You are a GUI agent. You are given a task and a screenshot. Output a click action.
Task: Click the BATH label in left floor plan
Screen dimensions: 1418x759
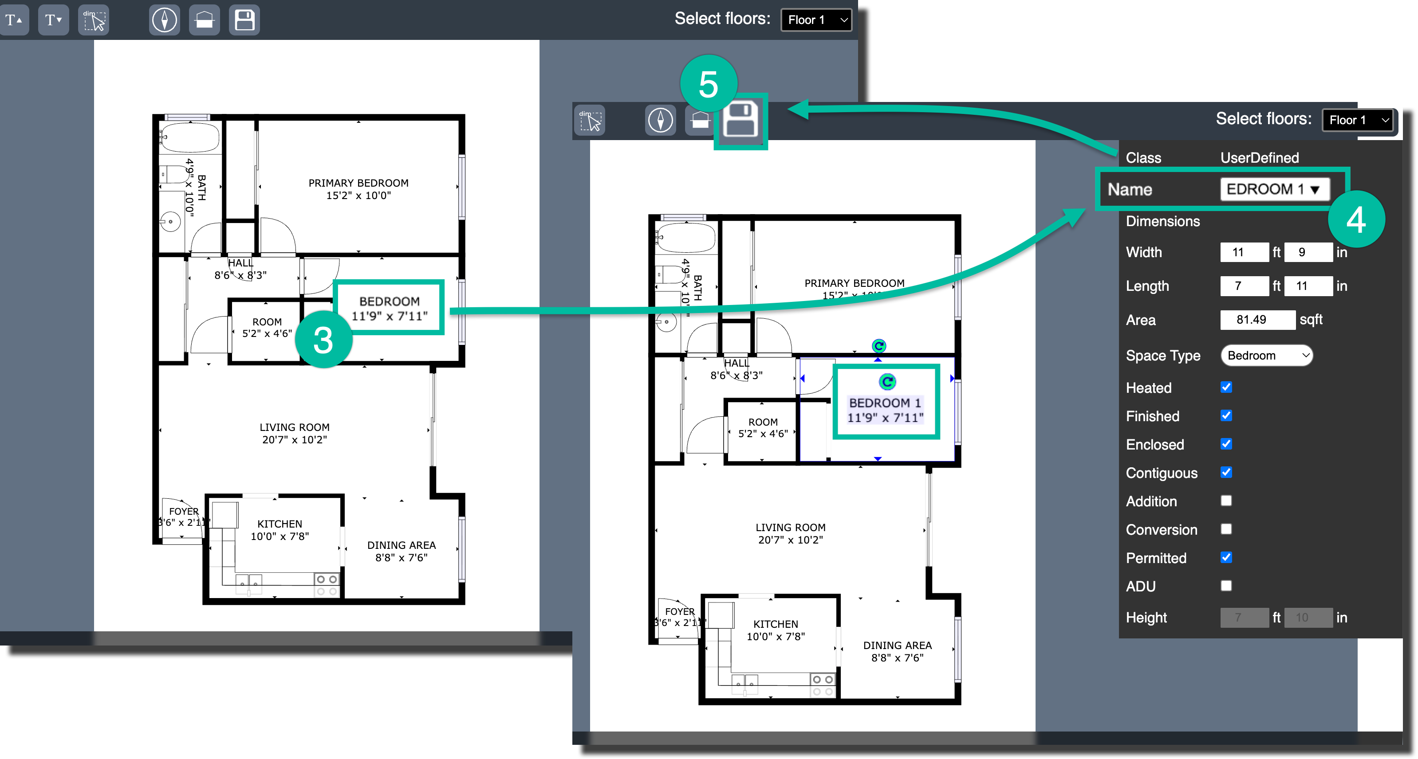[x=196, y=187]
